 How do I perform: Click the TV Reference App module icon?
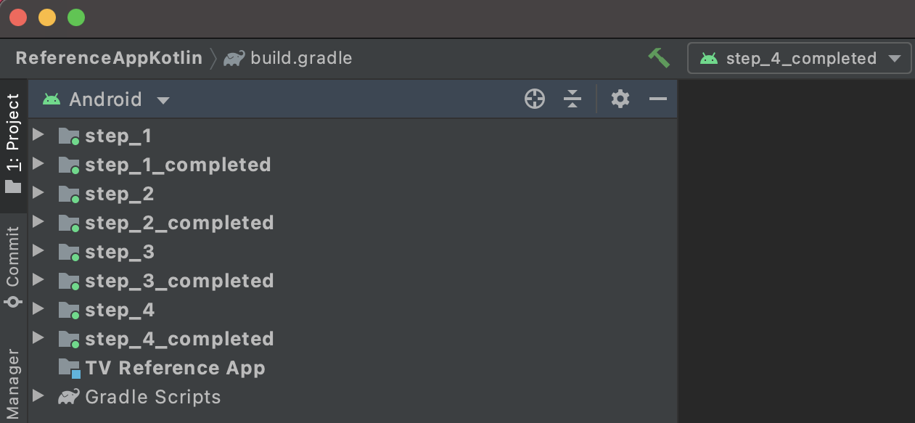pos(70,368)
